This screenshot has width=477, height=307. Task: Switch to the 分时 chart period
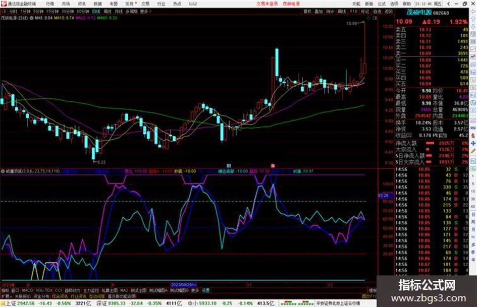[x=13, y=12]
